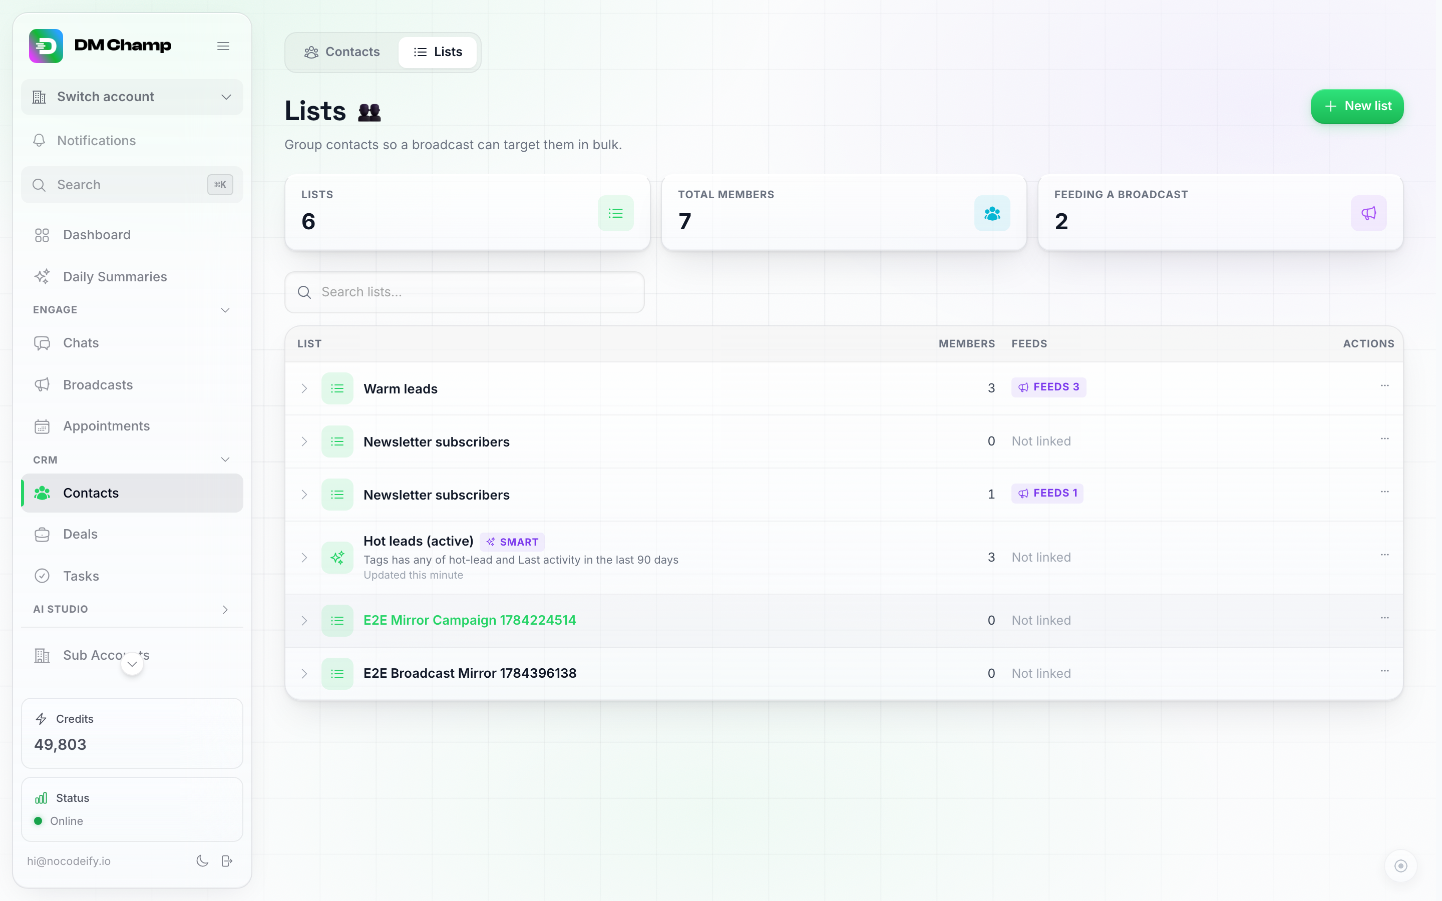This screenshot has height=901, width=1442.
Task: Open actions menu for Warm leads
Action: 1385,385
